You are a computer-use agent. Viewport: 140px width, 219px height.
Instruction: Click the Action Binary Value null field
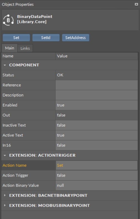coord(97,185)
